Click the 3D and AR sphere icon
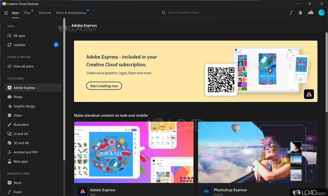This screenshot has width=328, height=196. tap(9, 143)
